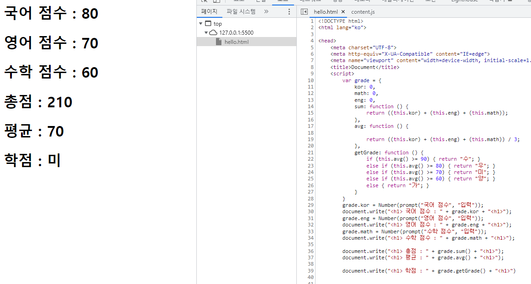Click the '<html lang="ko">' code line
Image resolution: width=531 pixels, height=284 pixels.
pos(342,28)
